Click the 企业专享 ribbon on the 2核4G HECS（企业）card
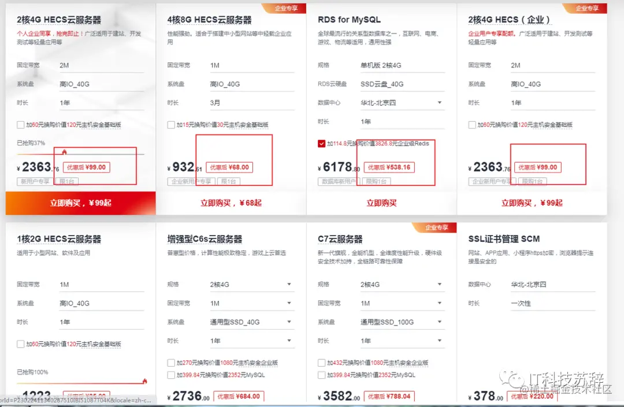Image resolution: width=624 pixels, height=407 pixels. coord(586,8)
